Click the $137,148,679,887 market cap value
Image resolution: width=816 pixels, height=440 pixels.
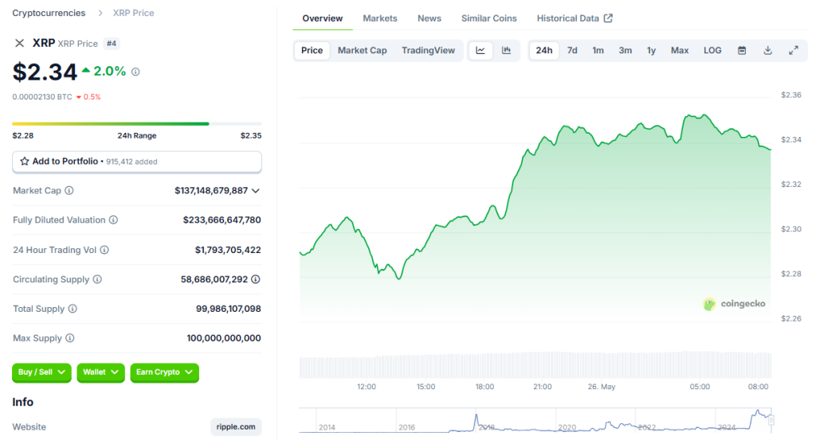point(211,191)
